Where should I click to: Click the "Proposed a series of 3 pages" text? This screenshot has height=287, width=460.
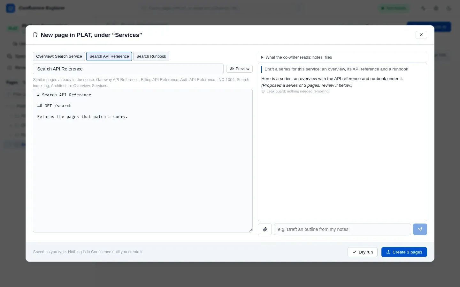307,85
